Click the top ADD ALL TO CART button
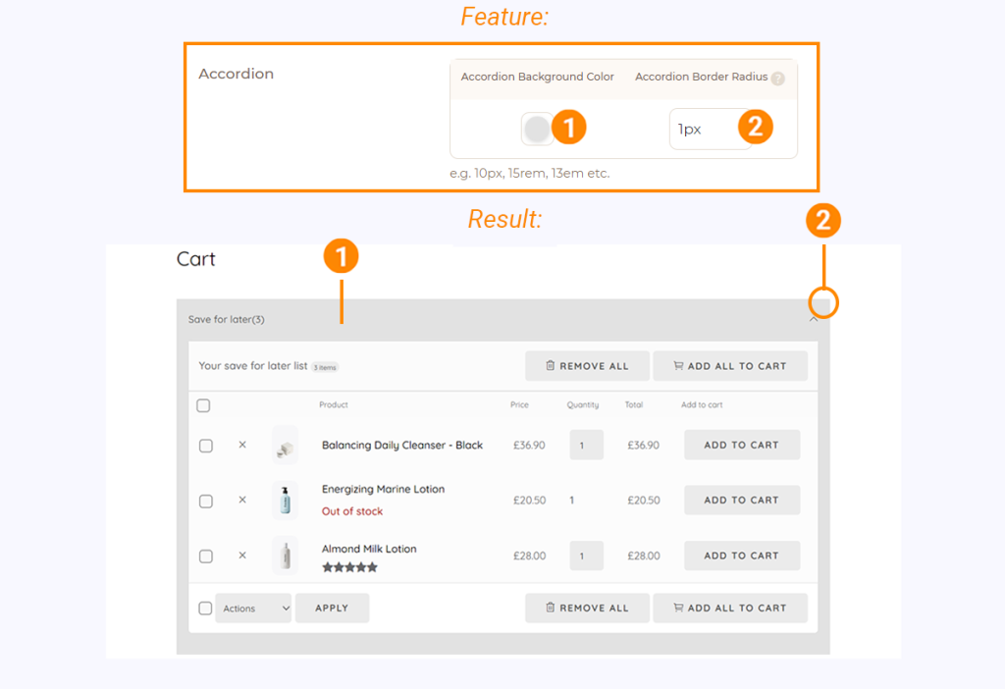This screenshot has width=1005, height=689. tap(730, 366)
